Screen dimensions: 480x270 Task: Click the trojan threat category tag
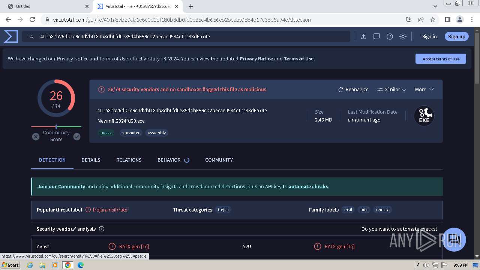[223, 210]
